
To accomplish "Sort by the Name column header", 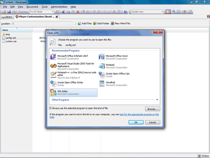I will coord(17,30).
